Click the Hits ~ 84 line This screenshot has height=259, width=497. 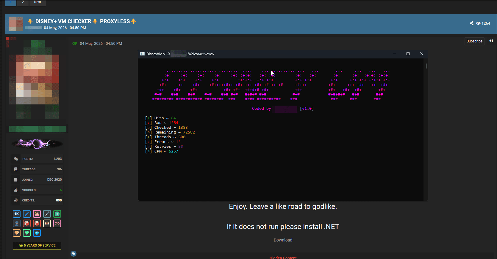tap(160, 118)
